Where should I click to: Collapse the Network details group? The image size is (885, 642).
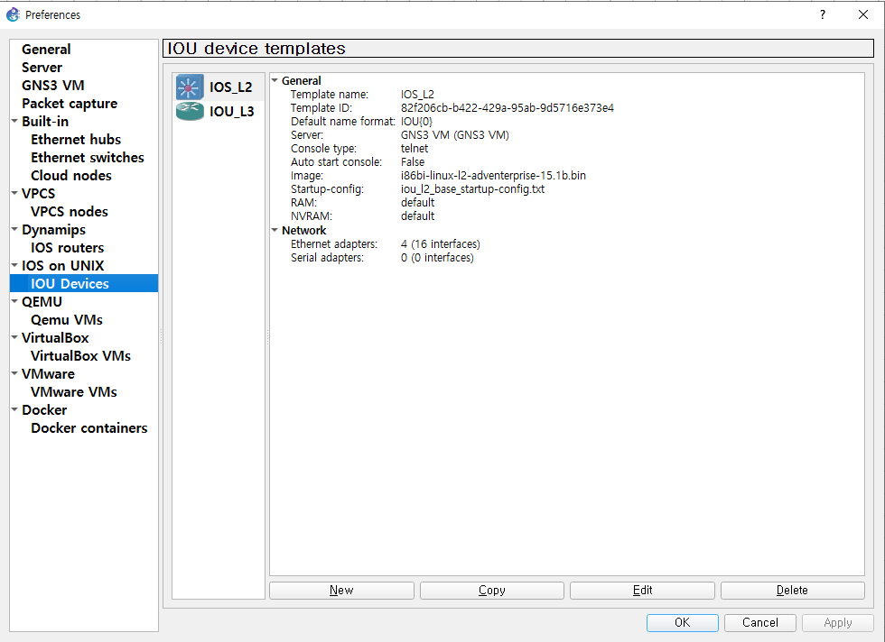click(x=275, y=230)
